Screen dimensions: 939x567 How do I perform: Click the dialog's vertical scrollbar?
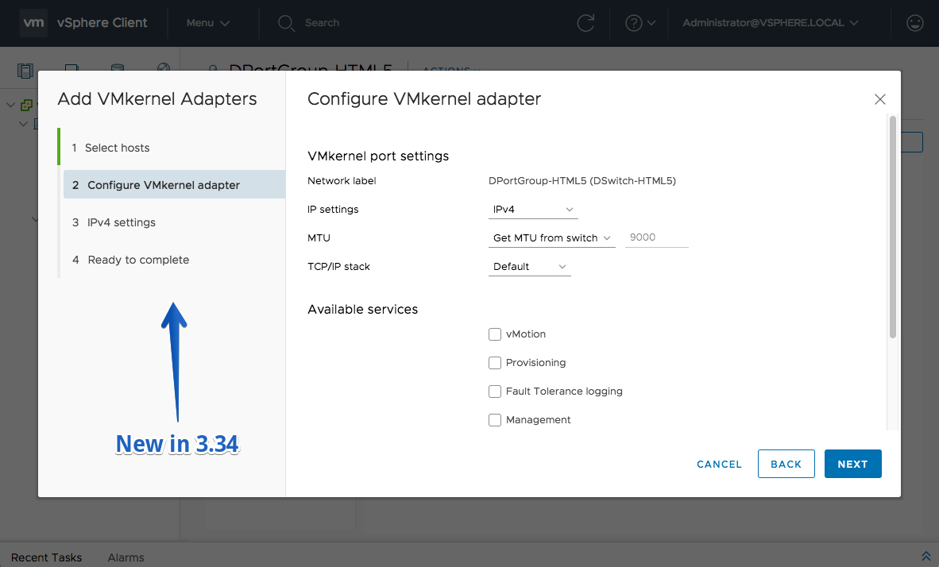tap(892, 227)
